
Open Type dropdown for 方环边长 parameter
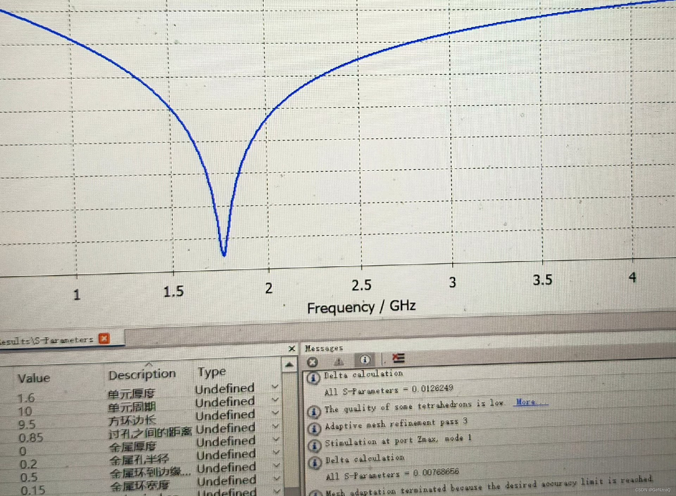pos(276,413)
